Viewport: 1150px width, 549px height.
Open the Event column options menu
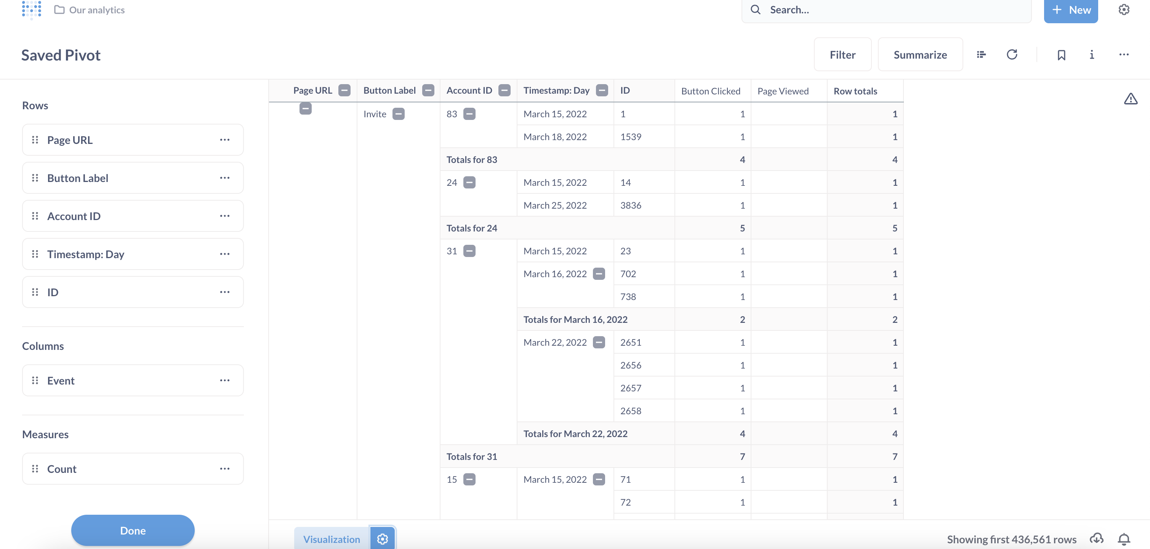click(225, 380)
